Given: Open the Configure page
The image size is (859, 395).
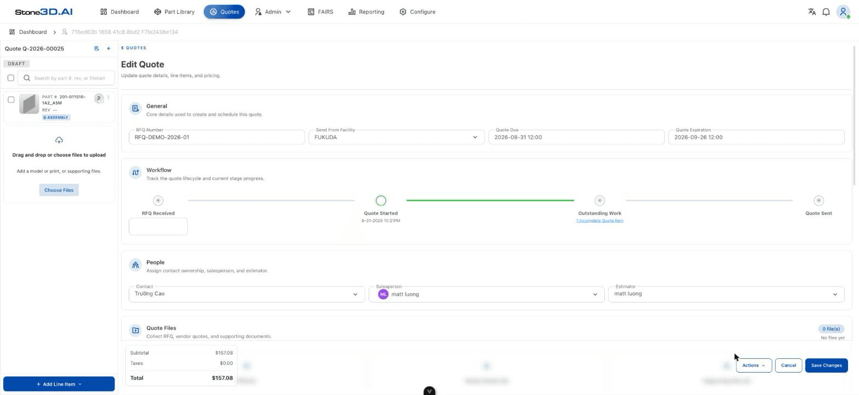Looking at the screenshot, I should (417, 11).
